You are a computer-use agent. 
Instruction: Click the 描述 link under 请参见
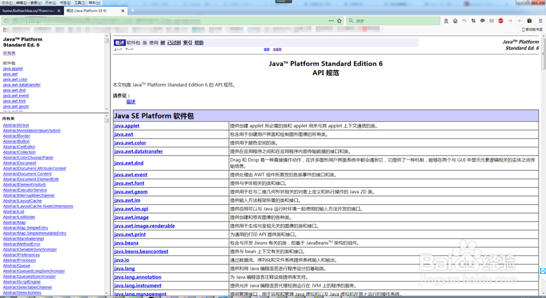coord(131,102)
